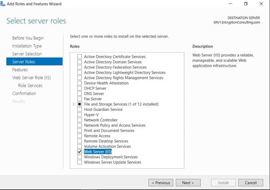Open the Features step in sidebar

(x=20, y=70)
